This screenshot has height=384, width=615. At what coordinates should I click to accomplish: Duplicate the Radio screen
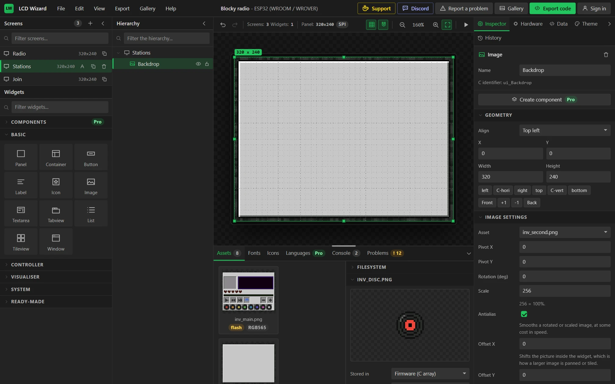[104, 53]
